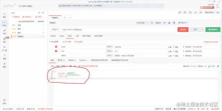Click the plus icon to add a tab
This screenshot has height=111, width=222.
point(65,18)
